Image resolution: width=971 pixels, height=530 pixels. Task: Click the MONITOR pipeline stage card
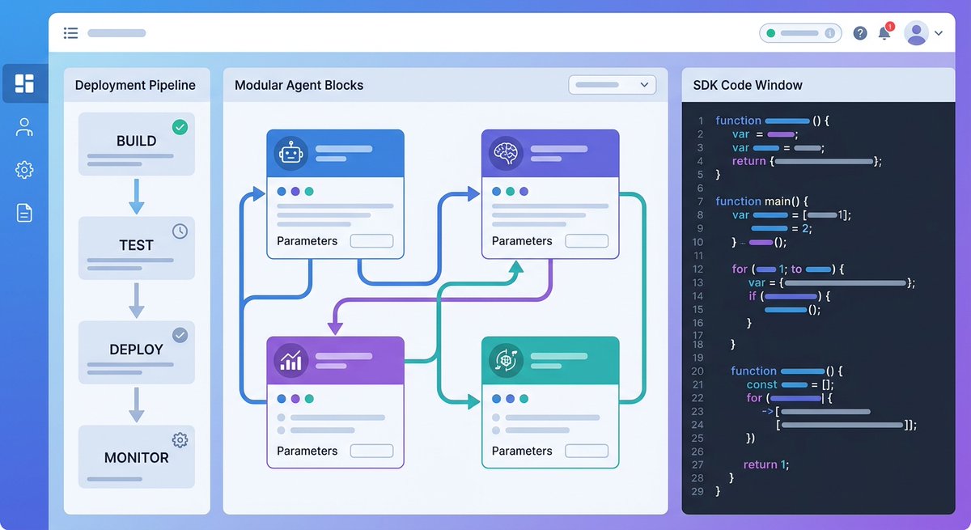pos(136,456)
